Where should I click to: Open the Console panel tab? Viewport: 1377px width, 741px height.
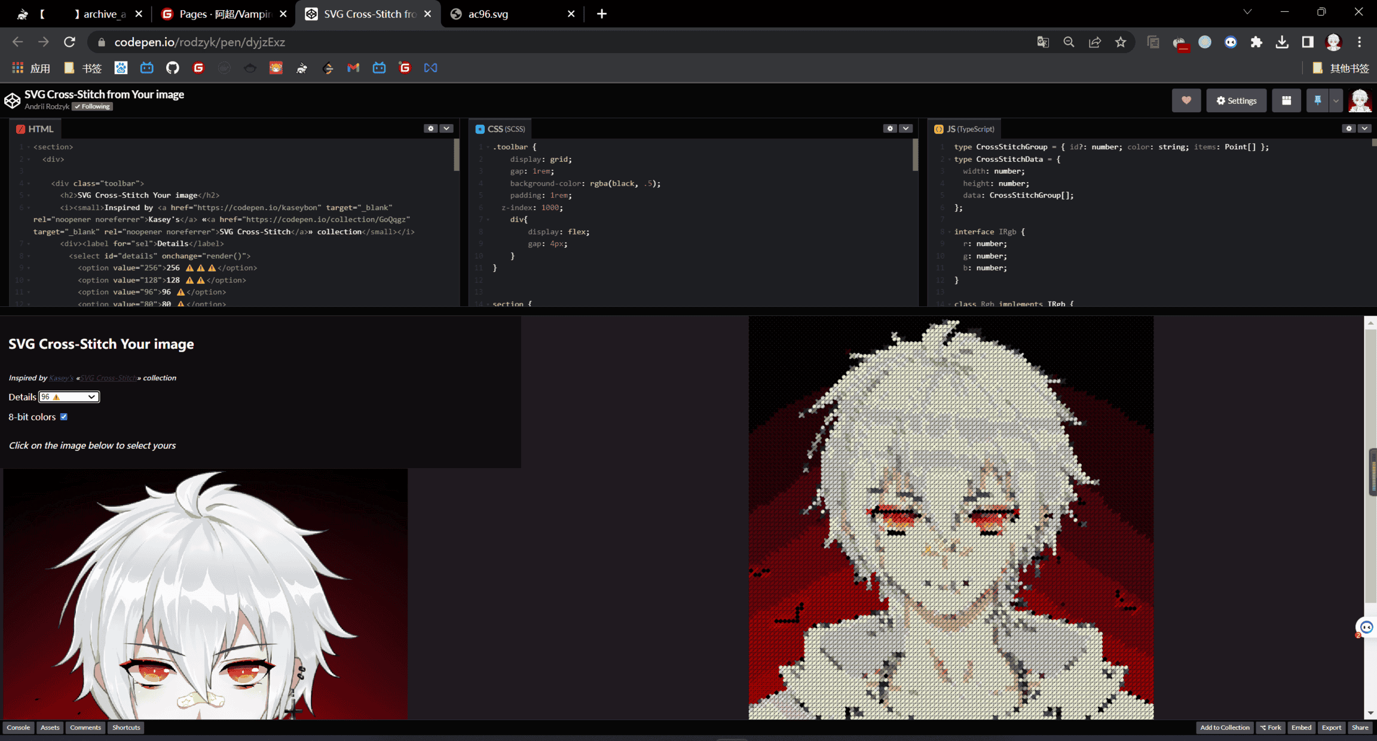(x=18, y=727)
